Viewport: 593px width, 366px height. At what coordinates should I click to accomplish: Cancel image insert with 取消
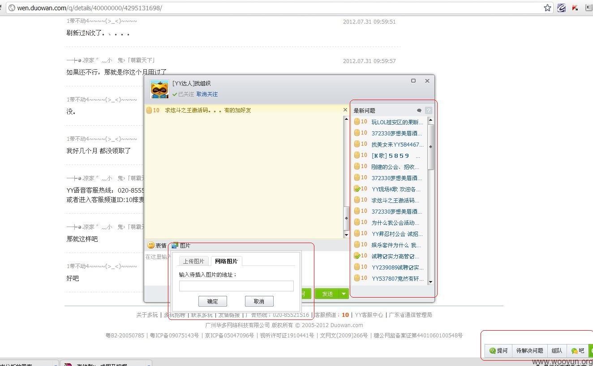point(259,301)
